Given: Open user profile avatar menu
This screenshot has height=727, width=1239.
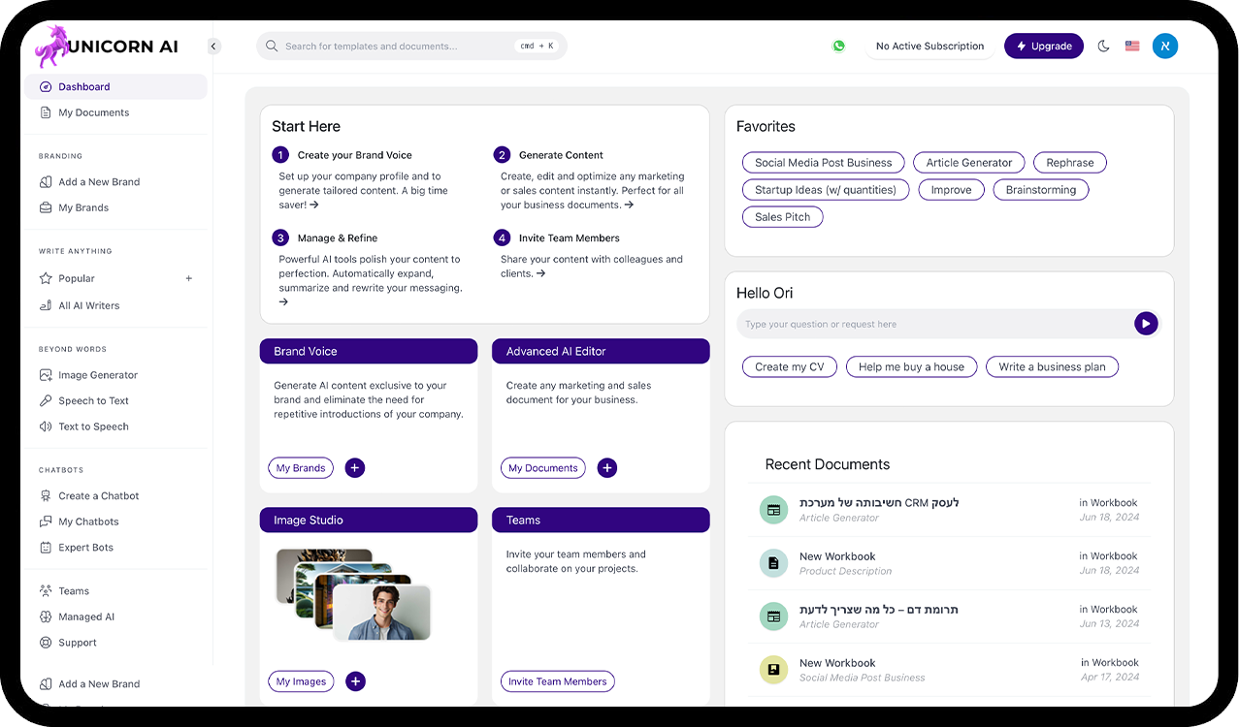Looking at the screenshot, I should (x=1165, y=46).
